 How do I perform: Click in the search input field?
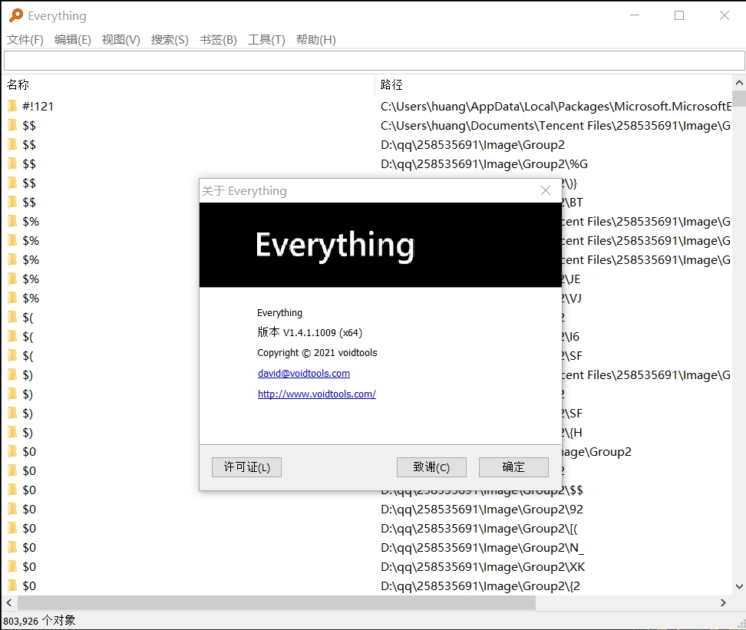pos(374,61)
